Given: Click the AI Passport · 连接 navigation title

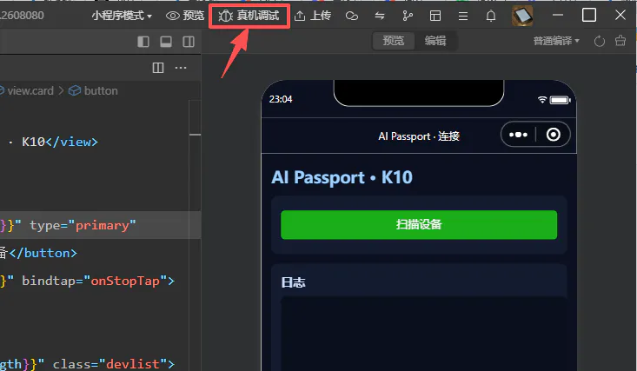Looking at the screenshot, I should coord(419,136).
